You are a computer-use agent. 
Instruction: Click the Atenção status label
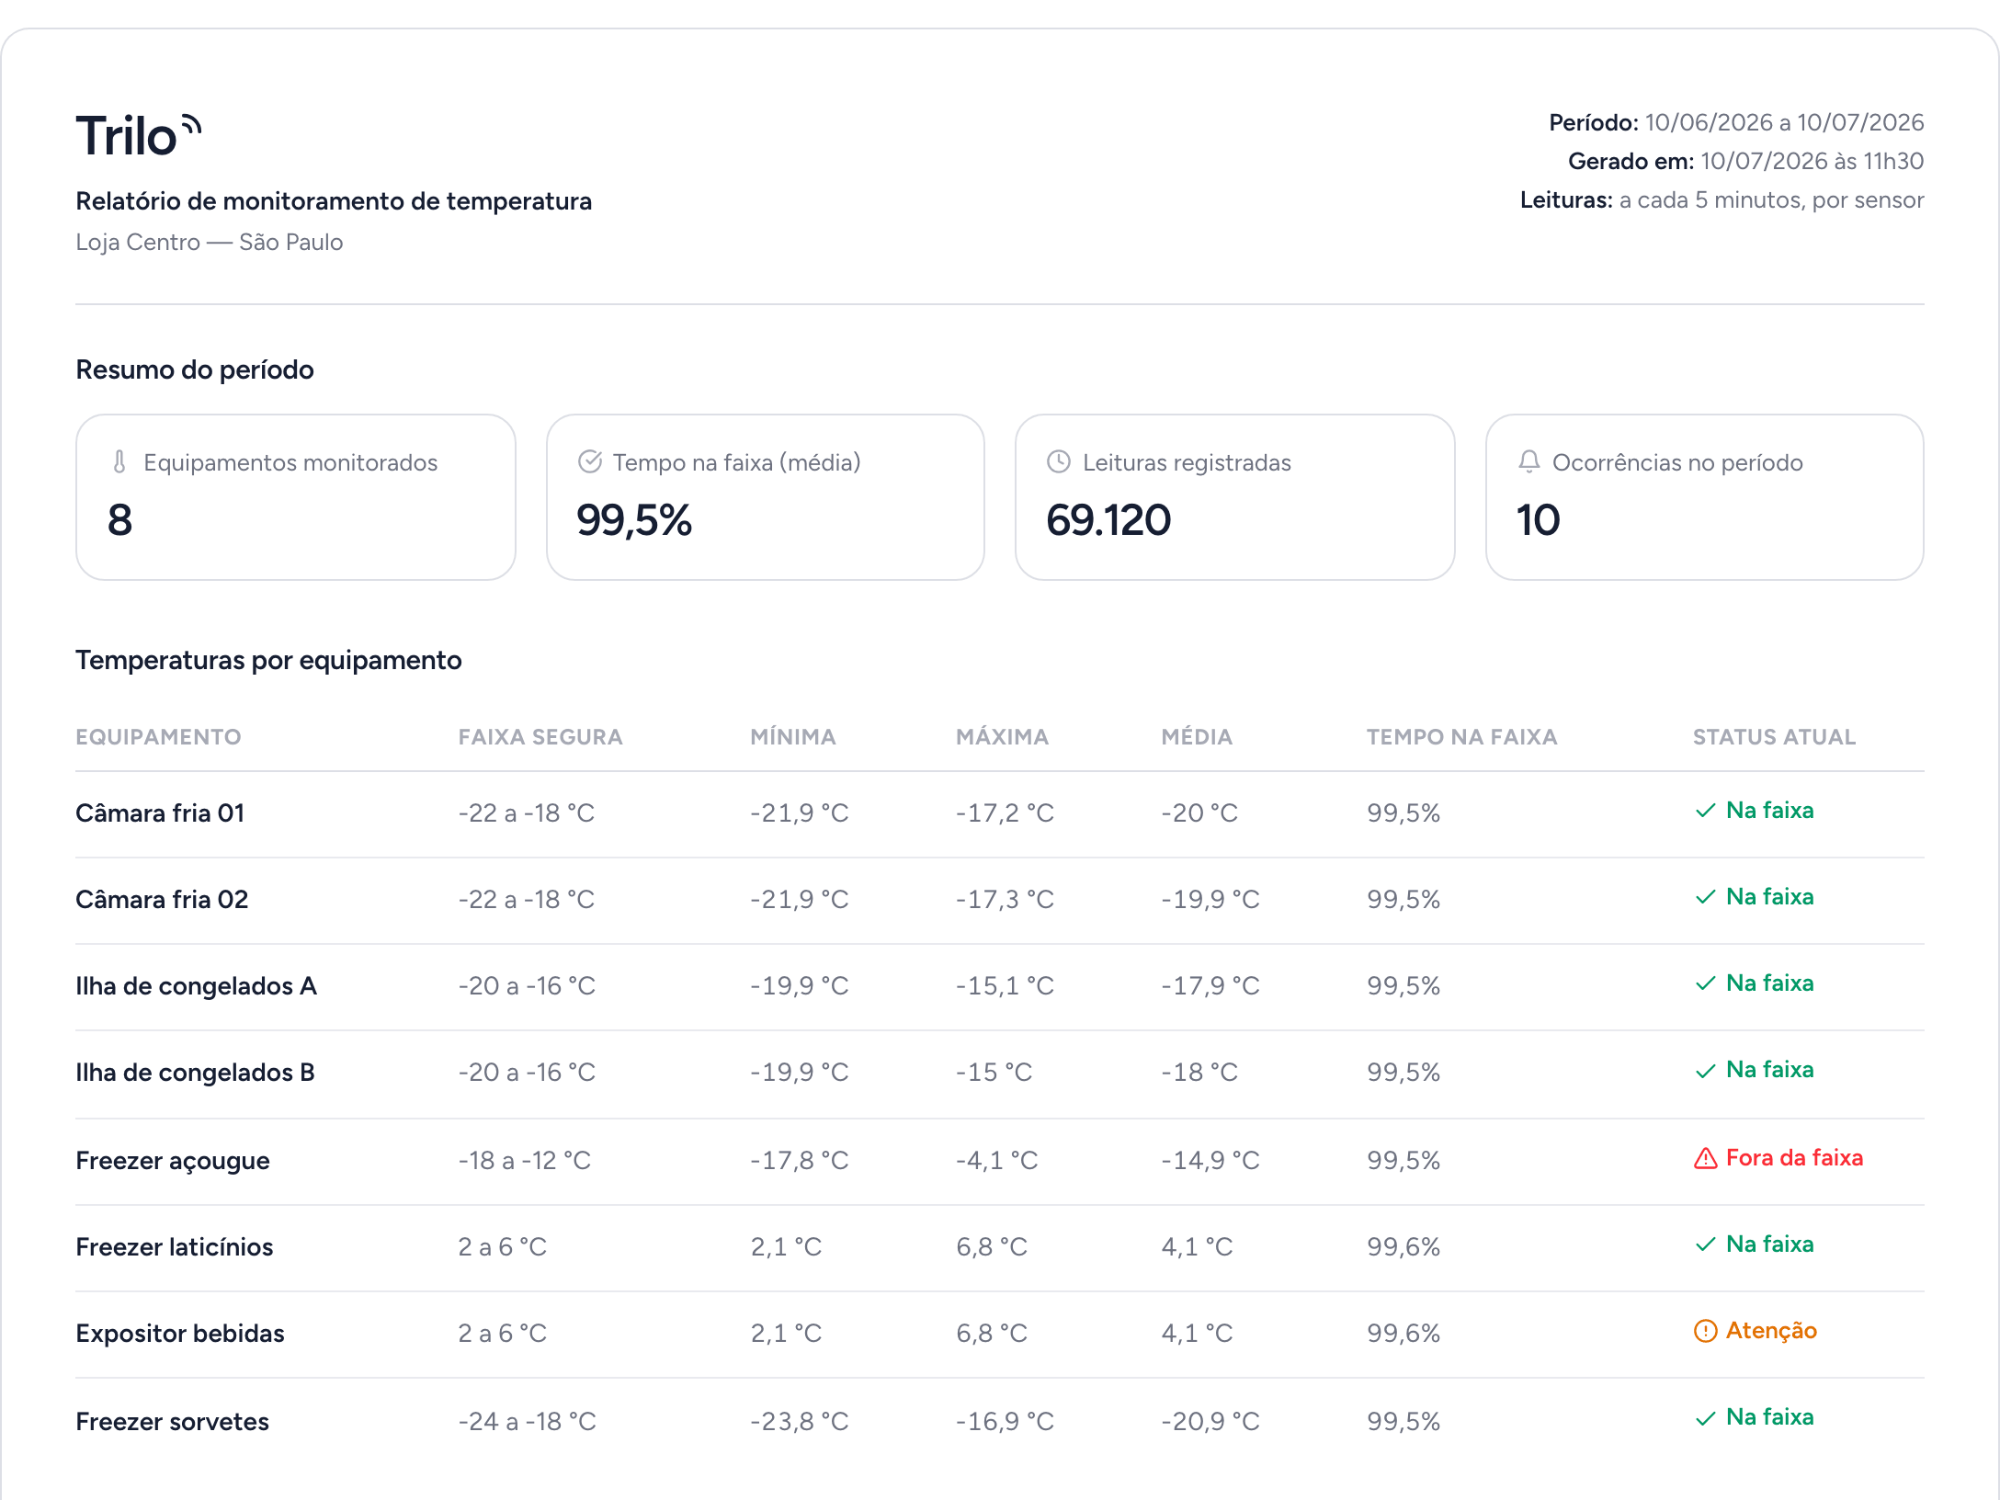click(1771, 1331)
